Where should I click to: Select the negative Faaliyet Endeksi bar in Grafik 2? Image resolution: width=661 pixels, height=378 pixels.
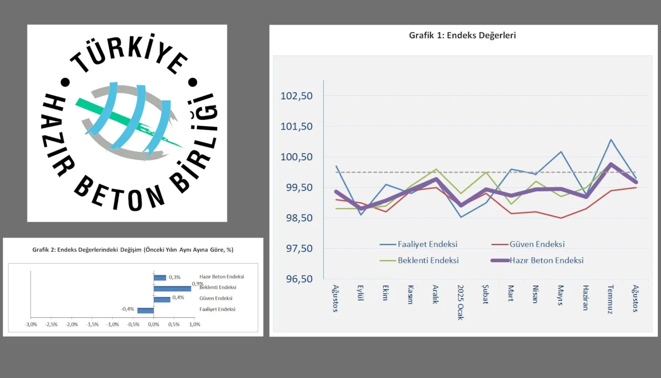[x=145, y=310]
